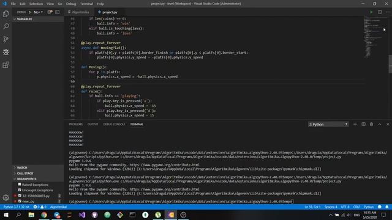This screenshot has width=392, height=220.
Task: Open the debug console icon beside the gear
Action: 57,12
